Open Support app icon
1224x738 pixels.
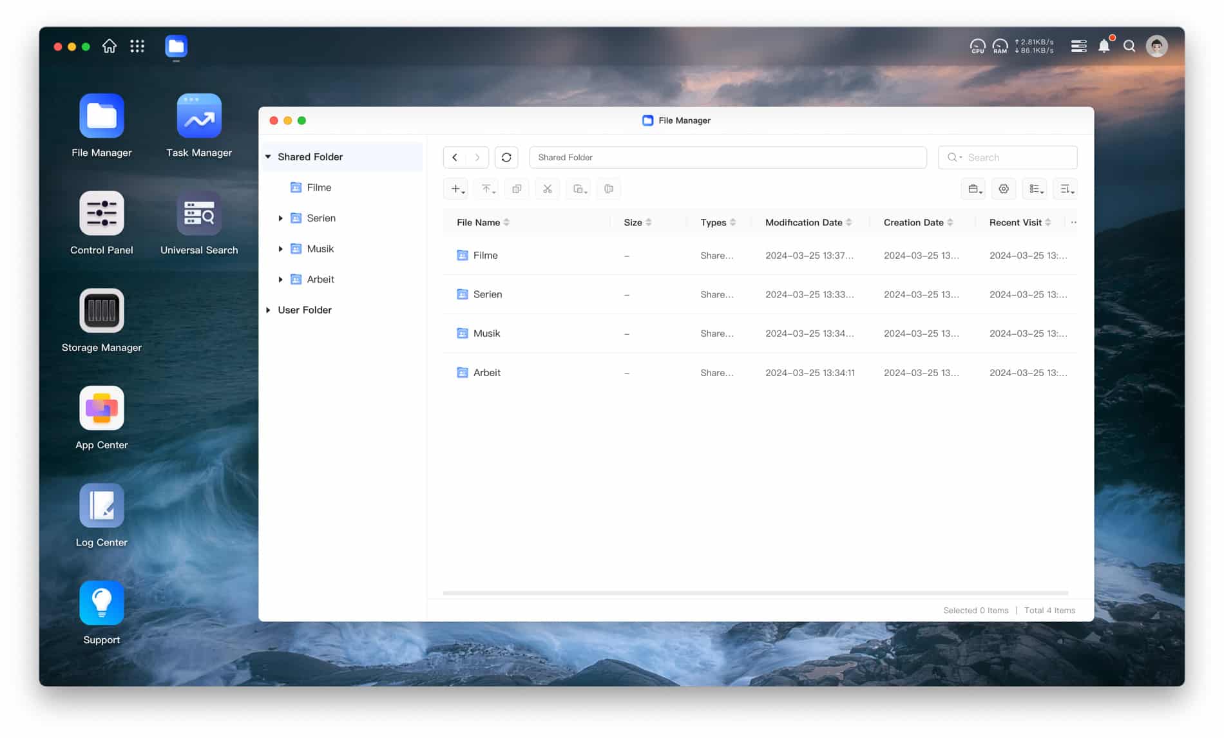(x=101, y=603)
